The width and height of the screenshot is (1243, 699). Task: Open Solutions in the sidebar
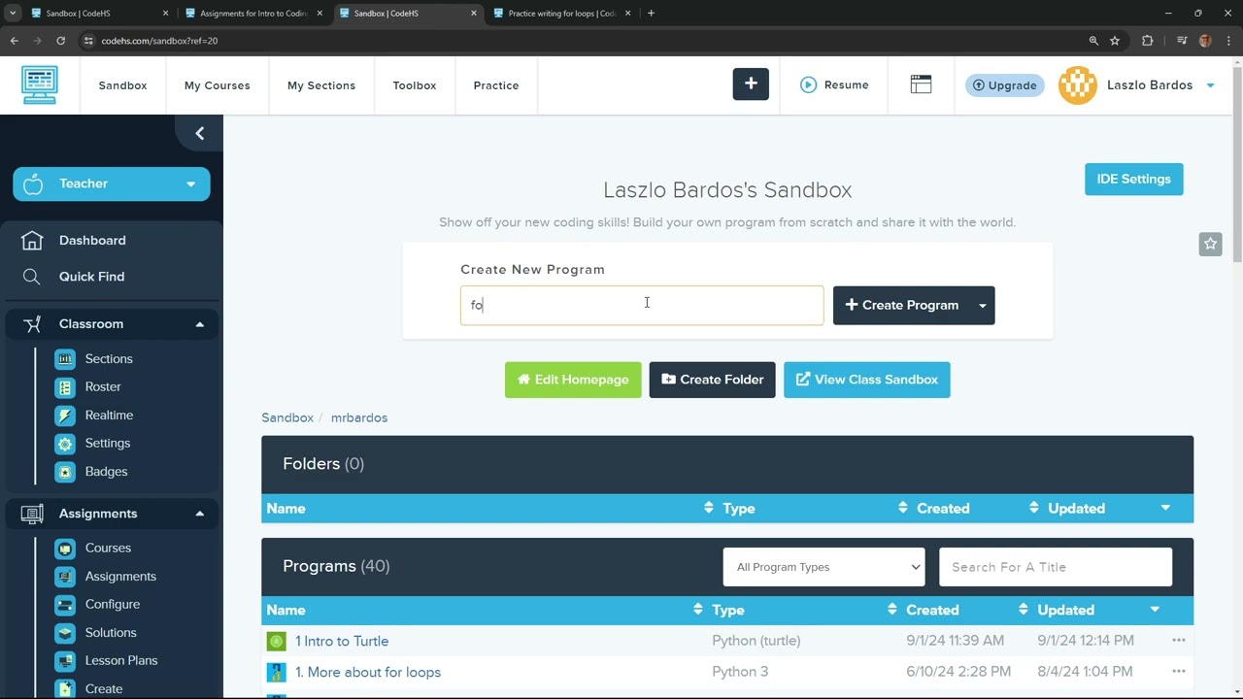(111, 632)
